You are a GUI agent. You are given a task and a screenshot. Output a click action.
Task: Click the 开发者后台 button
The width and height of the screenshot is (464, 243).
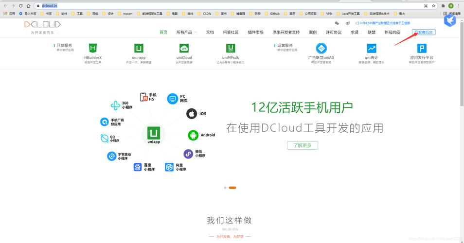tap(424, 32)
